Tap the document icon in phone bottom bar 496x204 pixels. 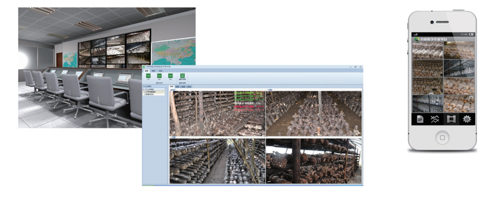click(x=420, y=119)
